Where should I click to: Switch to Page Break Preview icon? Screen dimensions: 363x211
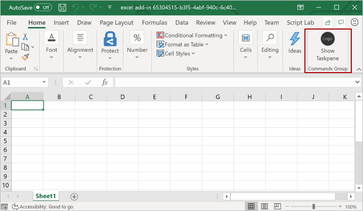click(x=278, y=206)
